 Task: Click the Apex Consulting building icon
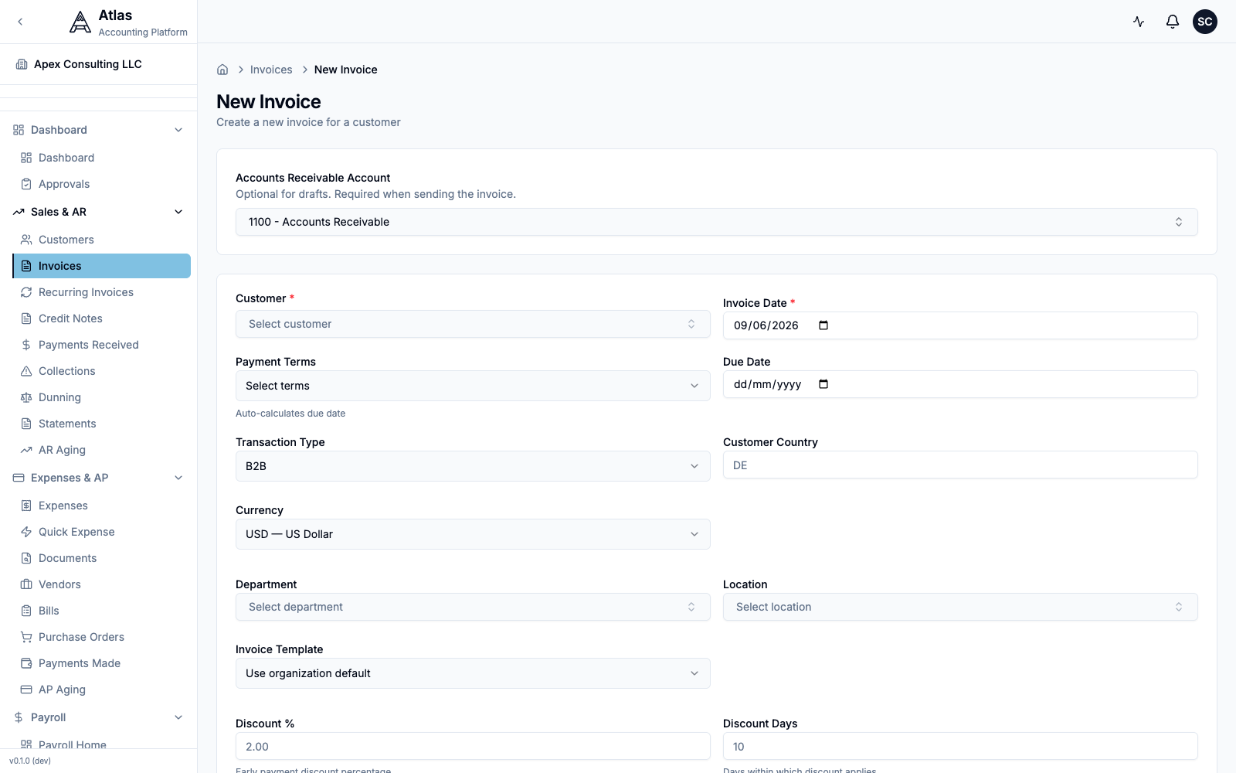(22, 64)
